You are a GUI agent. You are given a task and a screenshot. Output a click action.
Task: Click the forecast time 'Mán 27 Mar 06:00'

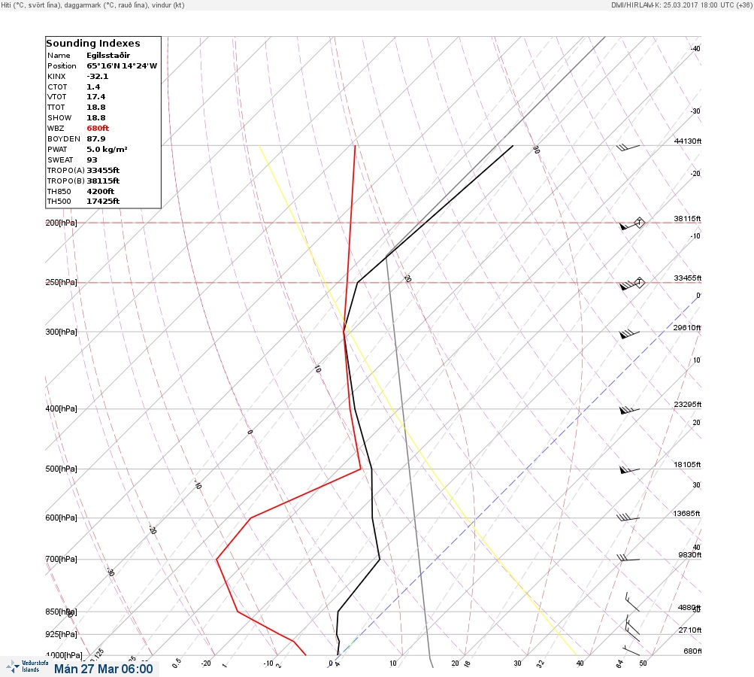tap(104, 669)
